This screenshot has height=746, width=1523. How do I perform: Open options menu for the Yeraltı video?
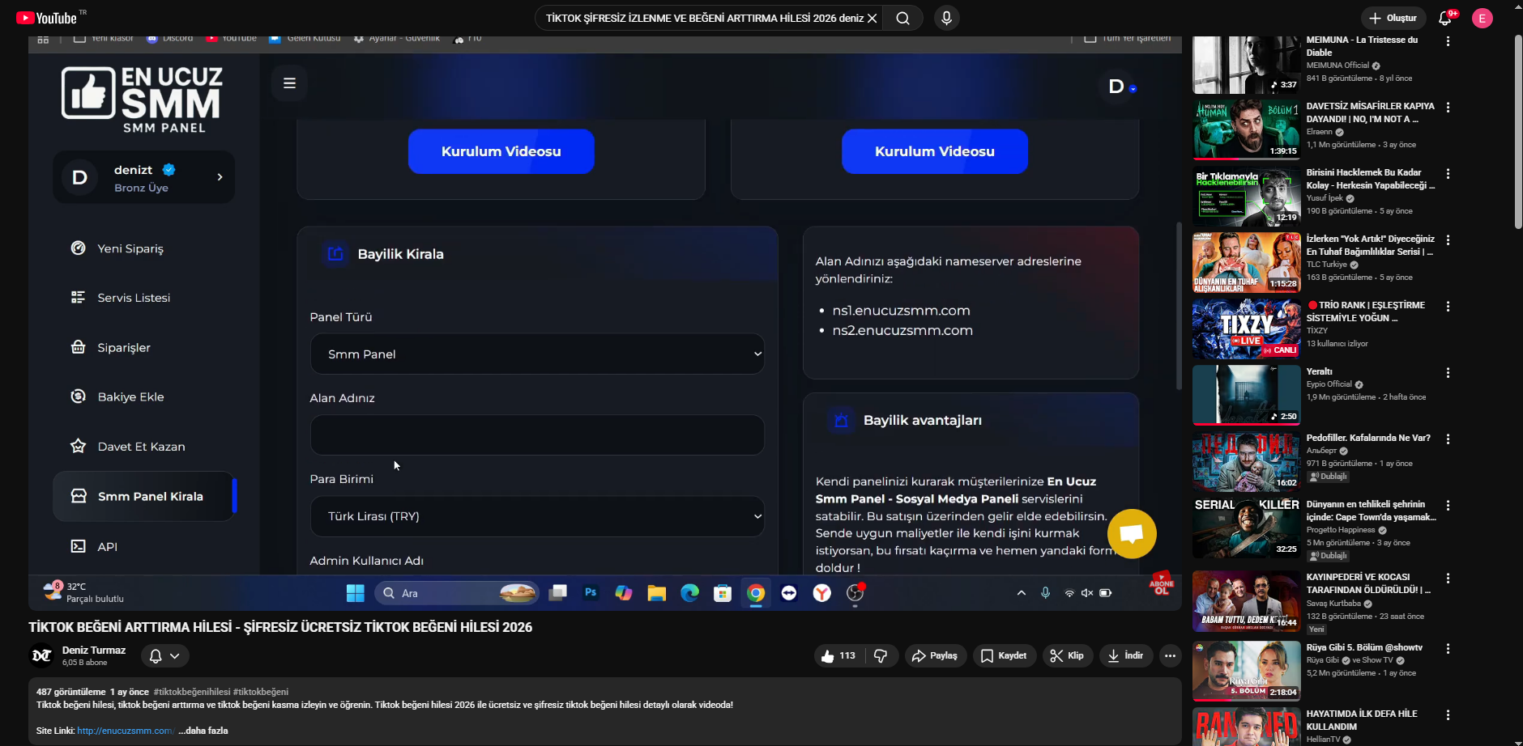tap(1448, 373)
